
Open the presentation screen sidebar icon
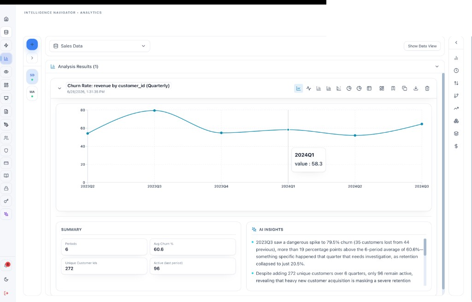6,98
